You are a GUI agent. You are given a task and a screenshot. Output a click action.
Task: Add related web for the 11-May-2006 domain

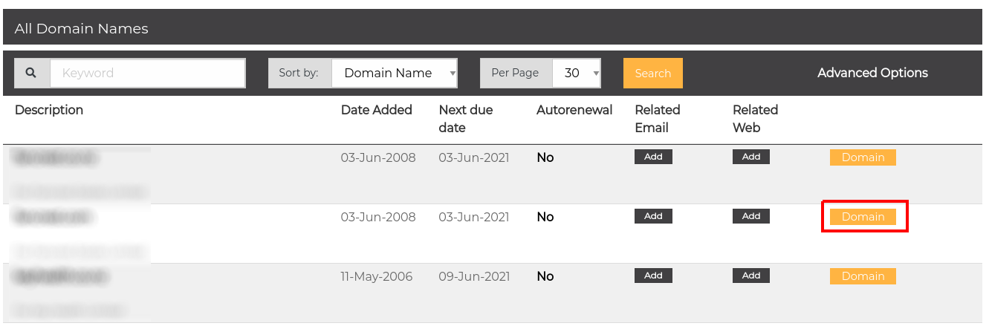[750, 276]
